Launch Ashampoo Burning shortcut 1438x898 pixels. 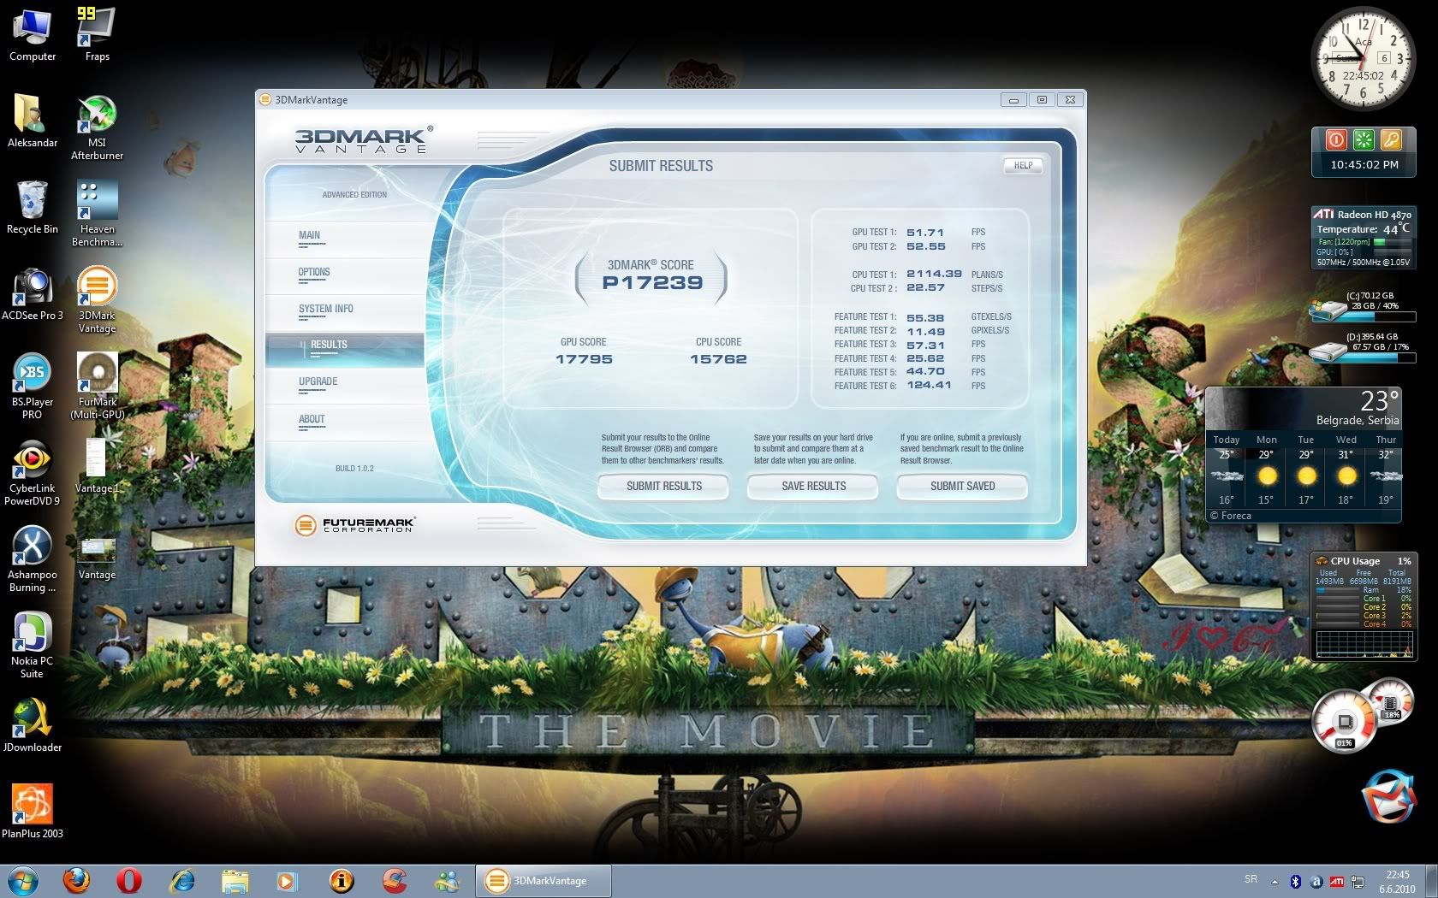[33, 558]
